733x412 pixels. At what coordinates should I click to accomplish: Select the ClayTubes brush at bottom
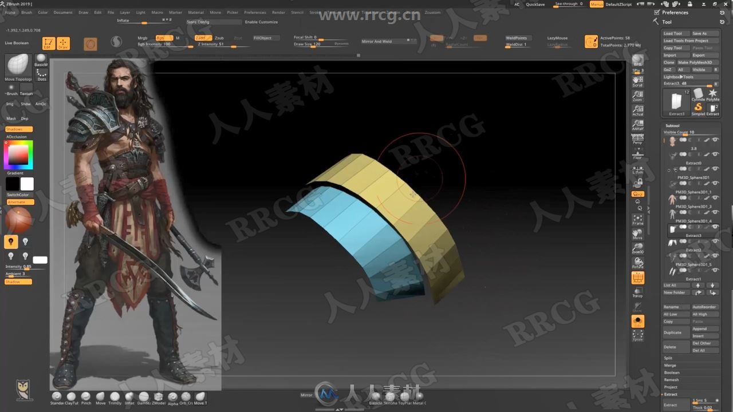coord(71,397)
